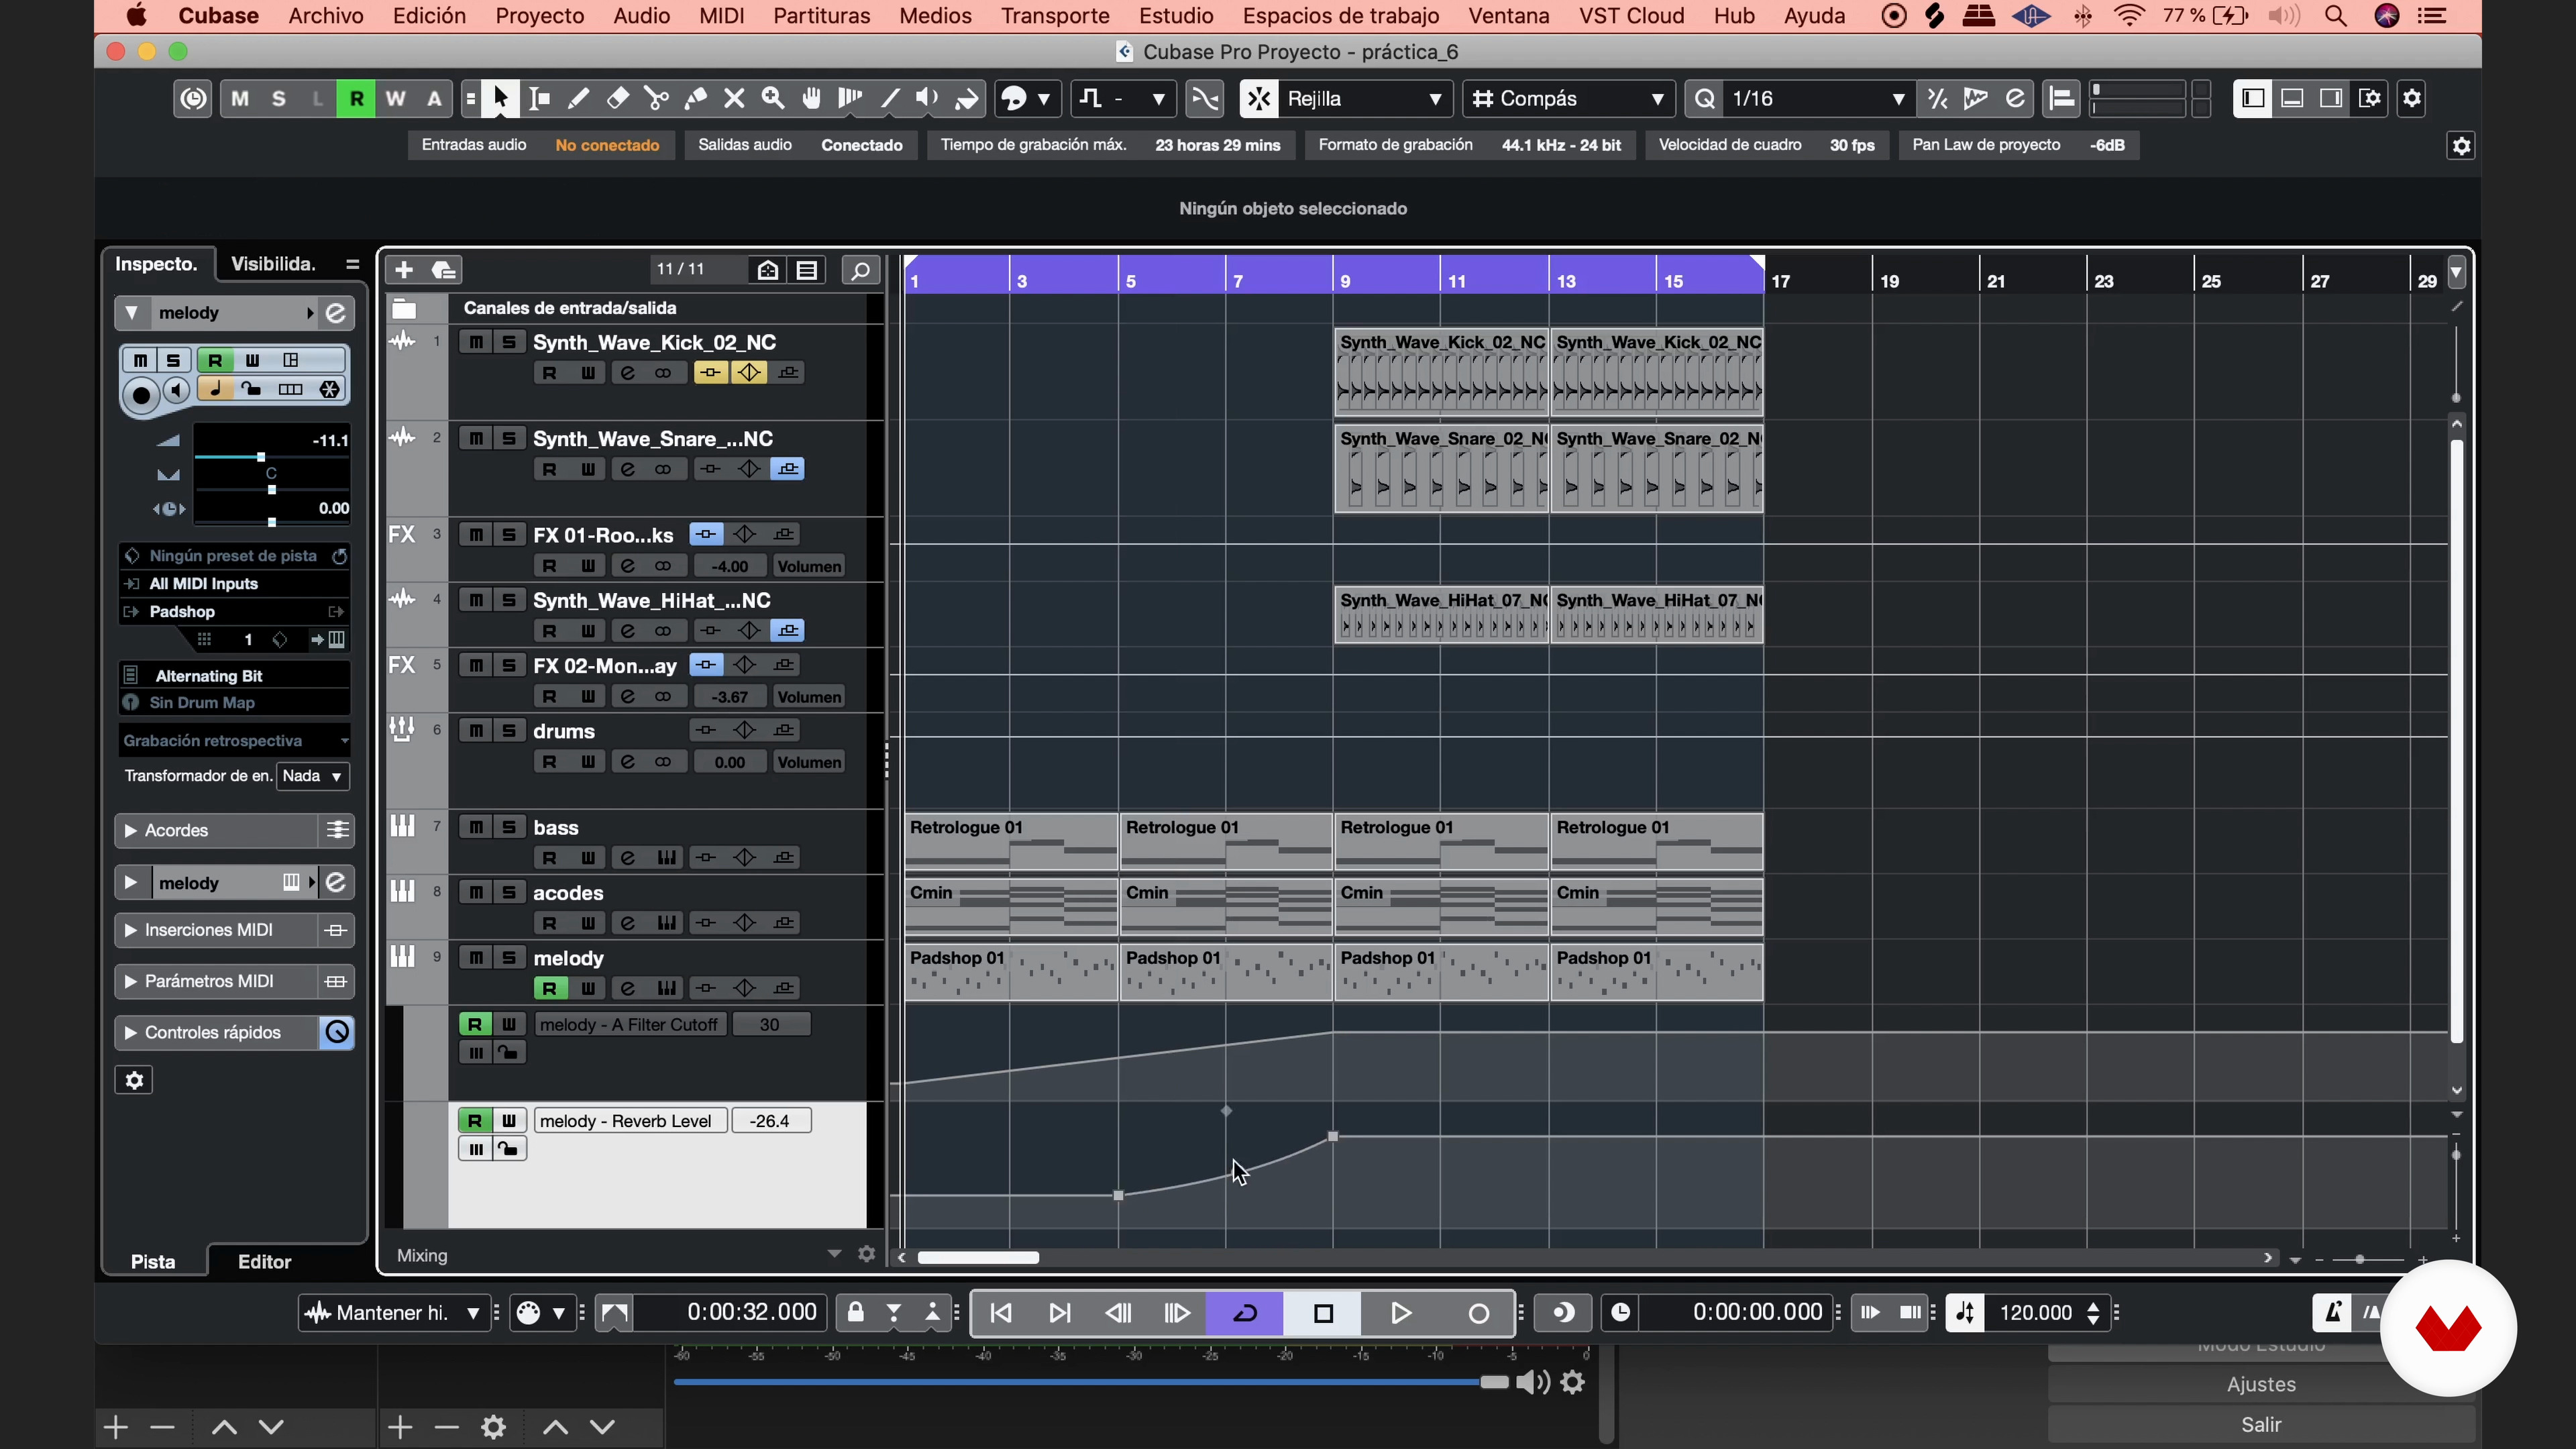
Task: Adjust the horizontal zoom slider
Action: tap(2360, 1259)
